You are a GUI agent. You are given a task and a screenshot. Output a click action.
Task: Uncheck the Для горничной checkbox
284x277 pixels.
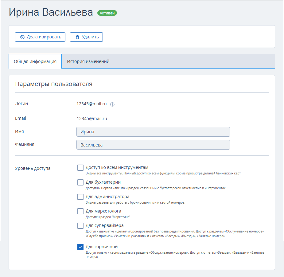click(x=80, y=247)
